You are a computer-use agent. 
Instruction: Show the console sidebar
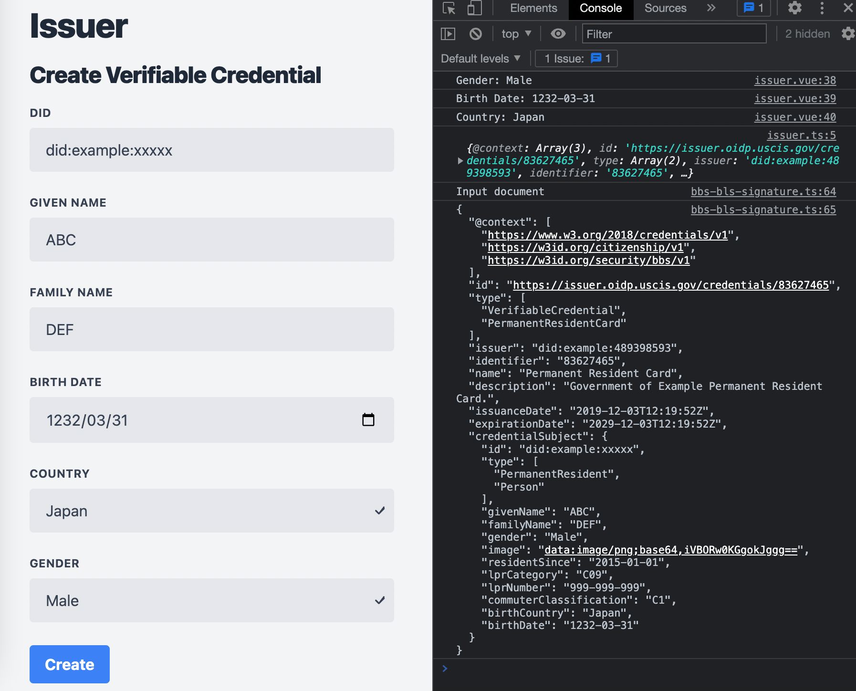448,34
